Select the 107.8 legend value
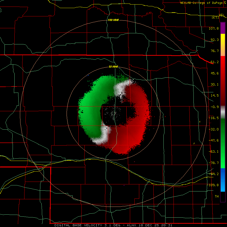 [214, 28]
